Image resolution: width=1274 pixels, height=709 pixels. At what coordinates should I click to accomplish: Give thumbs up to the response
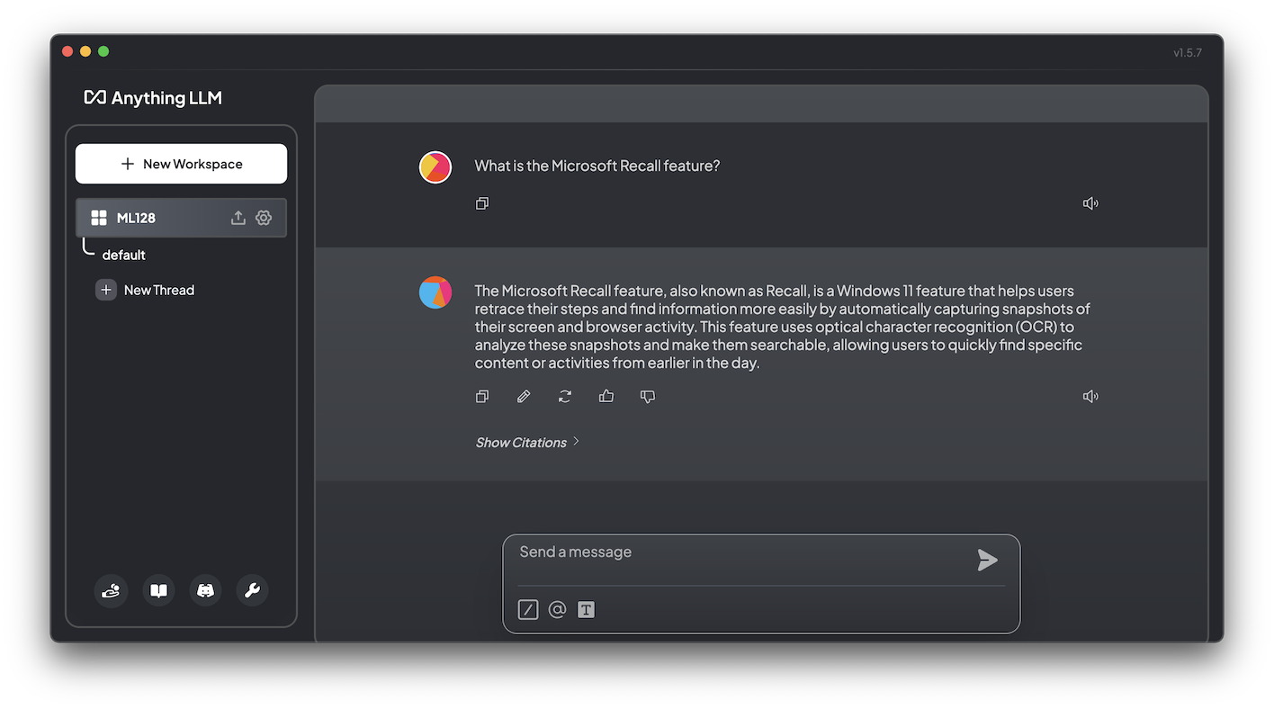[x=606, y=396]
